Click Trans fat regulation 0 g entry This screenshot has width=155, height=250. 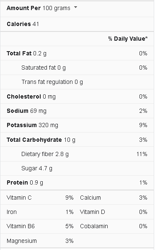(x=52, y=82)
